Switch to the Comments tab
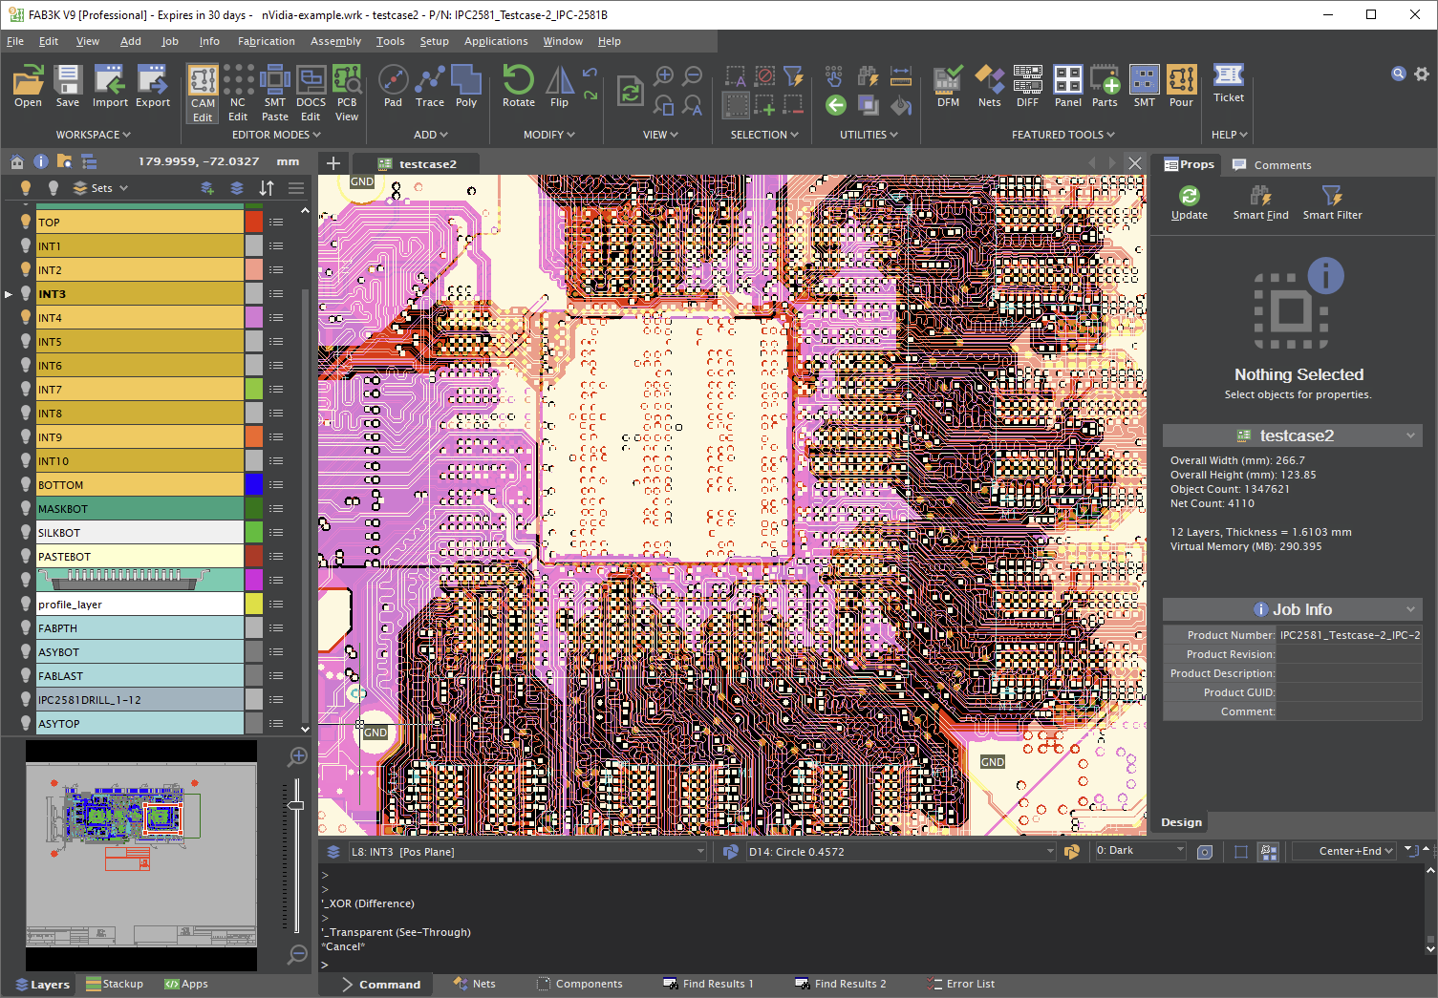Image resolution: width=1438 pixels, height=998 pixels. point(1272,164)
